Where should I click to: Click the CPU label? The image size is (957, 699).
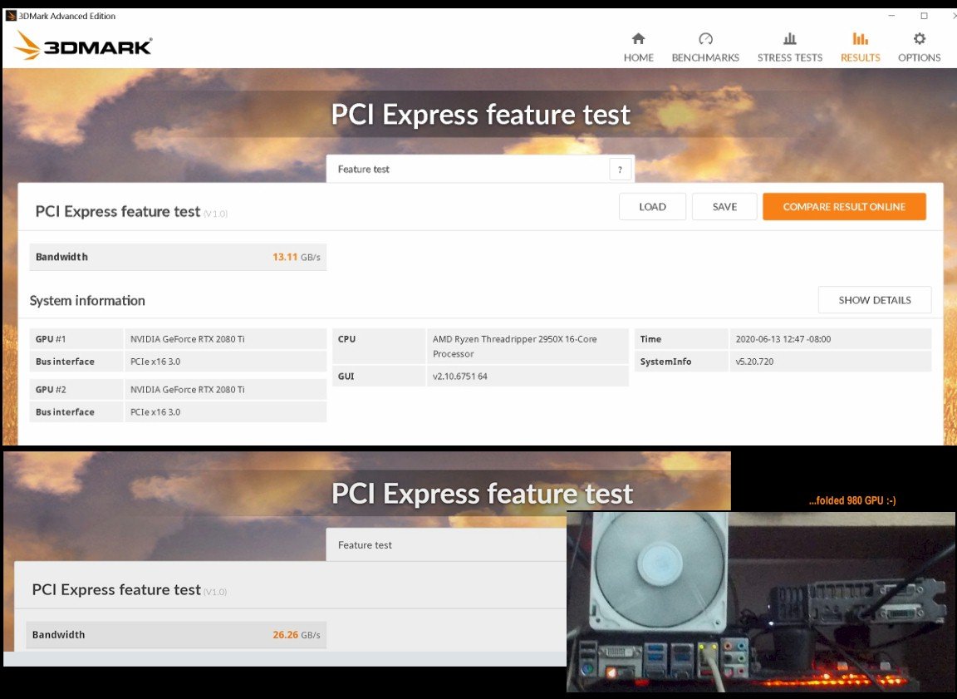346,339
